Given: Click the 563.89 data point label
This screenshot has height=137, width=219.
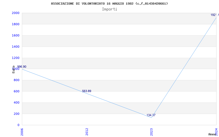Looking at the screenshot, I should pos(87,91).
